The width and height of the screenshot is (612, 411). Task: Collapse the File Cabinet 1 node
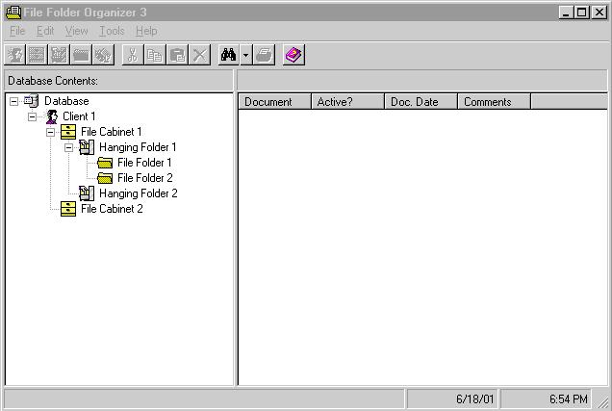click(x=50, y=132)
